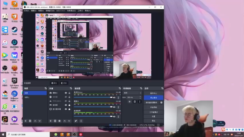Remove the transition using its trash icon
244x137 pixels.
point(135,102)
